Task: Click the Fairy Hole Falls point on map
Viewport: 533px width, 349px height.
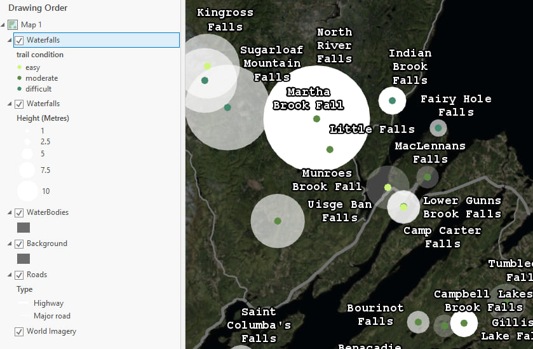Action: pyautogui.click(x=438, y=128)
